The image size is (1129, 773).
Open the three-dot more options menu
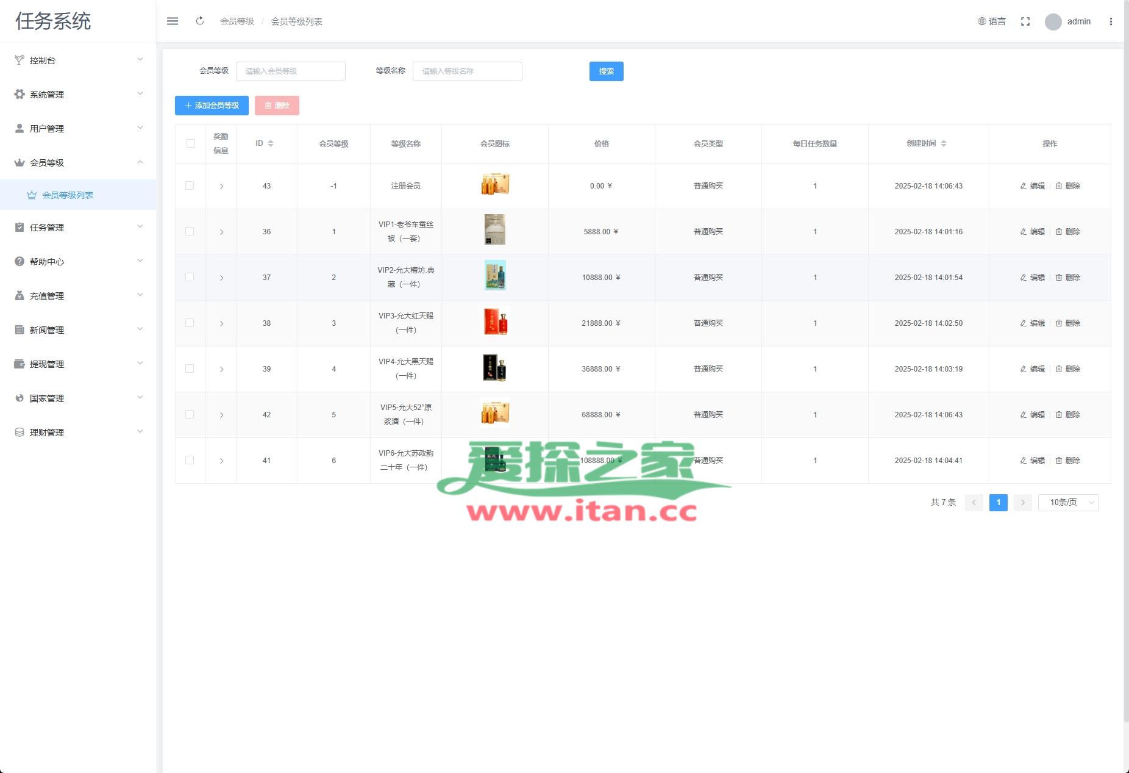pos(1111,21)
